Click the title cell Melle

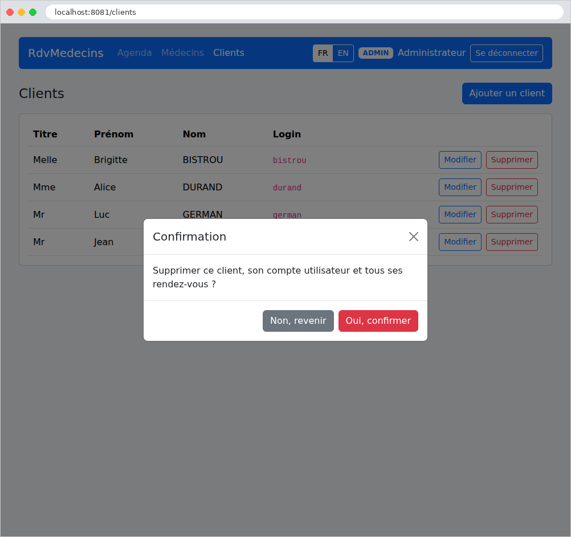pyautogui.click(x=45, y=160)
